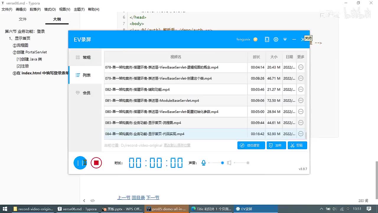Screen dimensions: 378x213
Task: Sort by the 时长 column header
Action: (x=257, y=57)
